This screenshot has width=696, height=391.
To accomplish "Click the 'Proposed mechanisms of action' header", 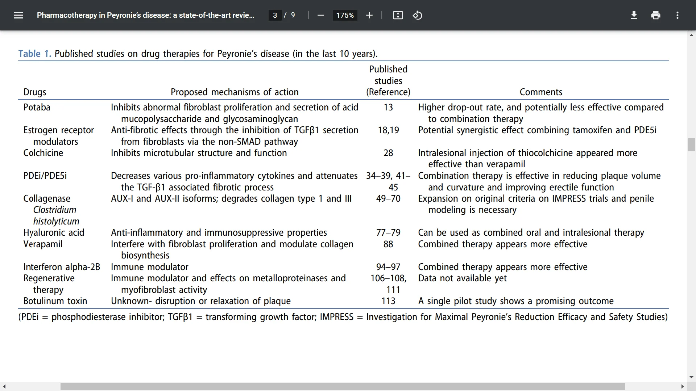I will click(235, 92).
